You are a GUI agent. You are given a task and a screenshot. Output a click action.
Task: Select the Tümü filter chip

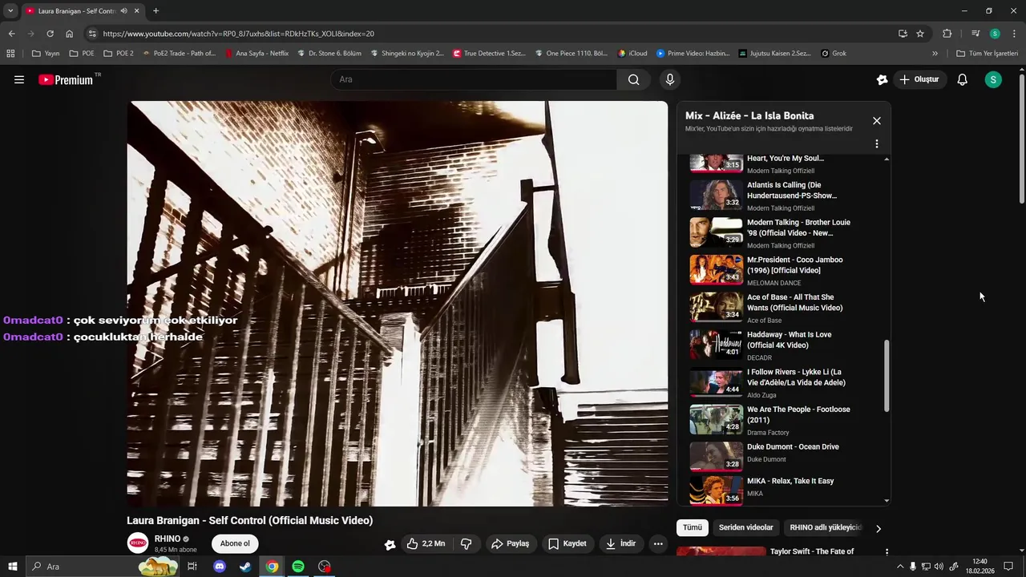click(x=693, y=527)
